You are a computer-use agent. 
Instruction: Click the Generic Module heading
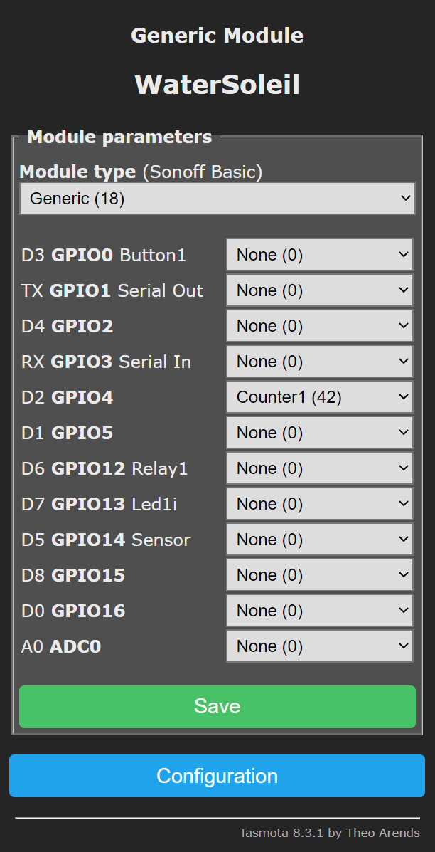217,36
